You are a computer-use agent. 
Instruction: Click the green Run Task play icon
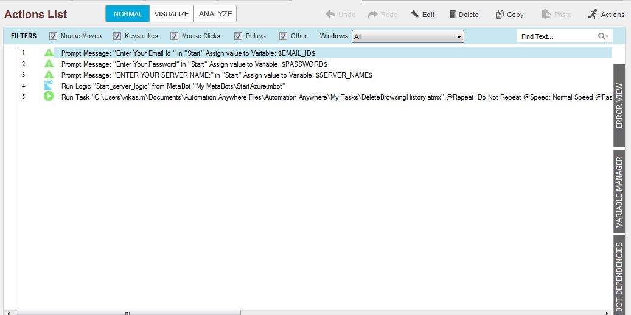tap(49, 97)
